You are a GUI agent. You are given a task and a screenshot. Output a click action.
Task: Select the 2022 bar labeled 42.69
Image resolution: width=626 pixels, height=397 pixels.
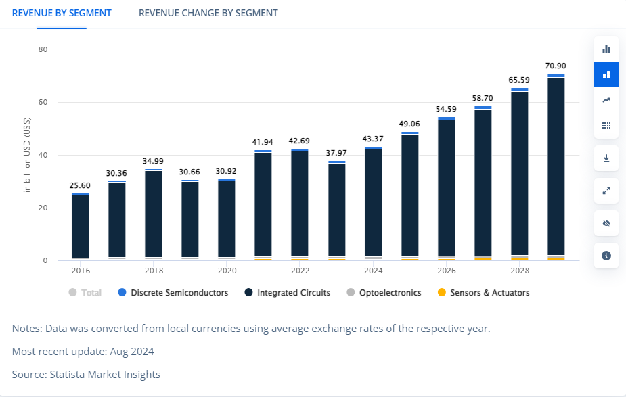(x=300, y=205)
